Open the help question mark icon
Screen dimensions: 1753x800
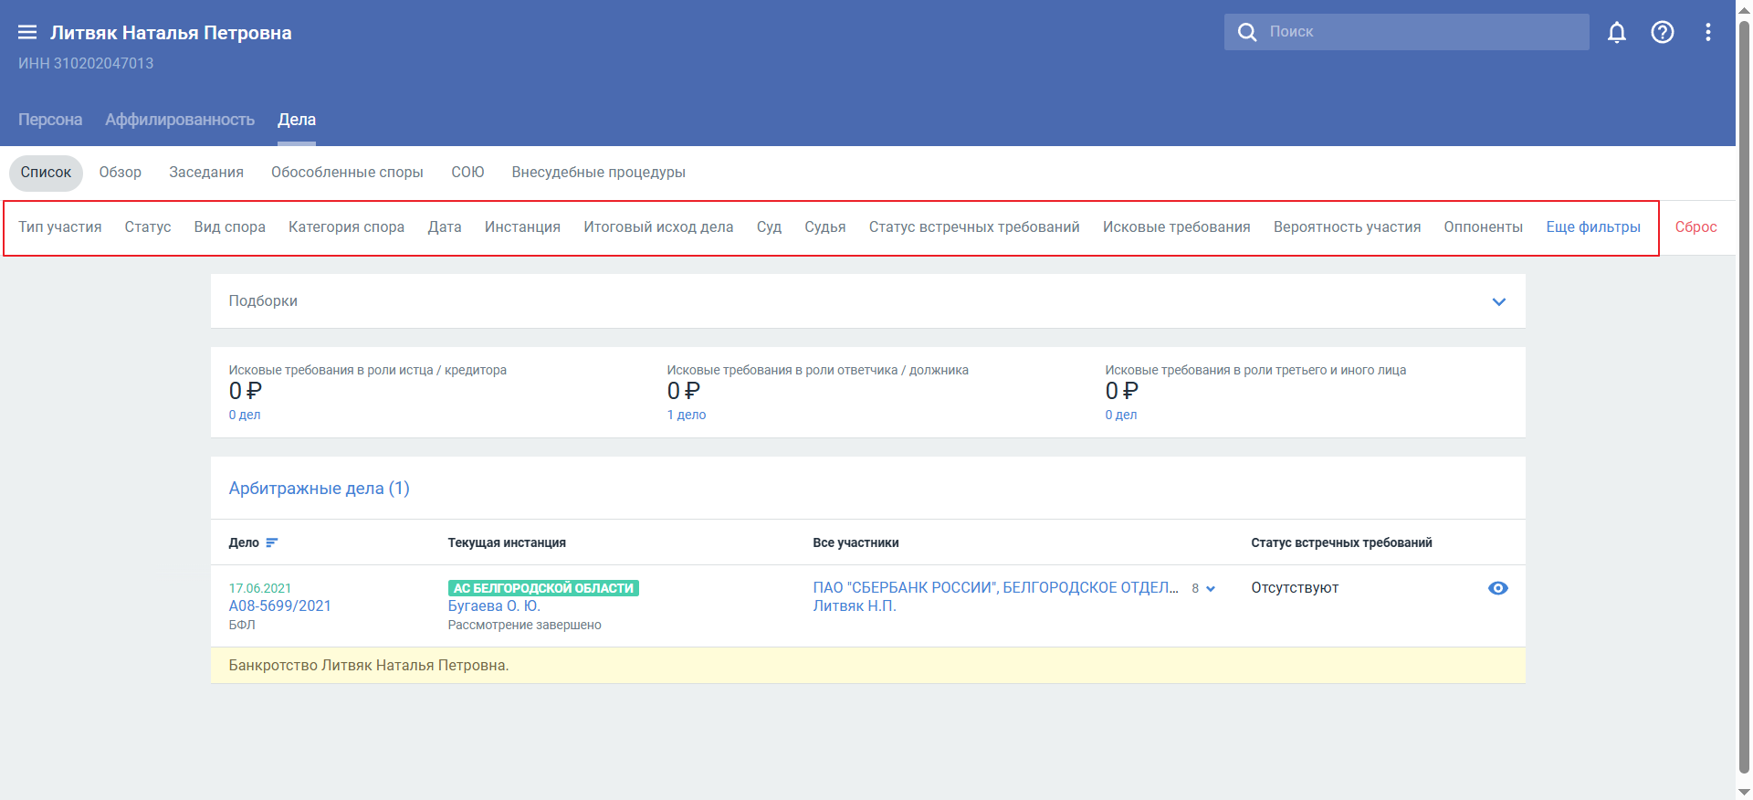[x=1662, y=33]
